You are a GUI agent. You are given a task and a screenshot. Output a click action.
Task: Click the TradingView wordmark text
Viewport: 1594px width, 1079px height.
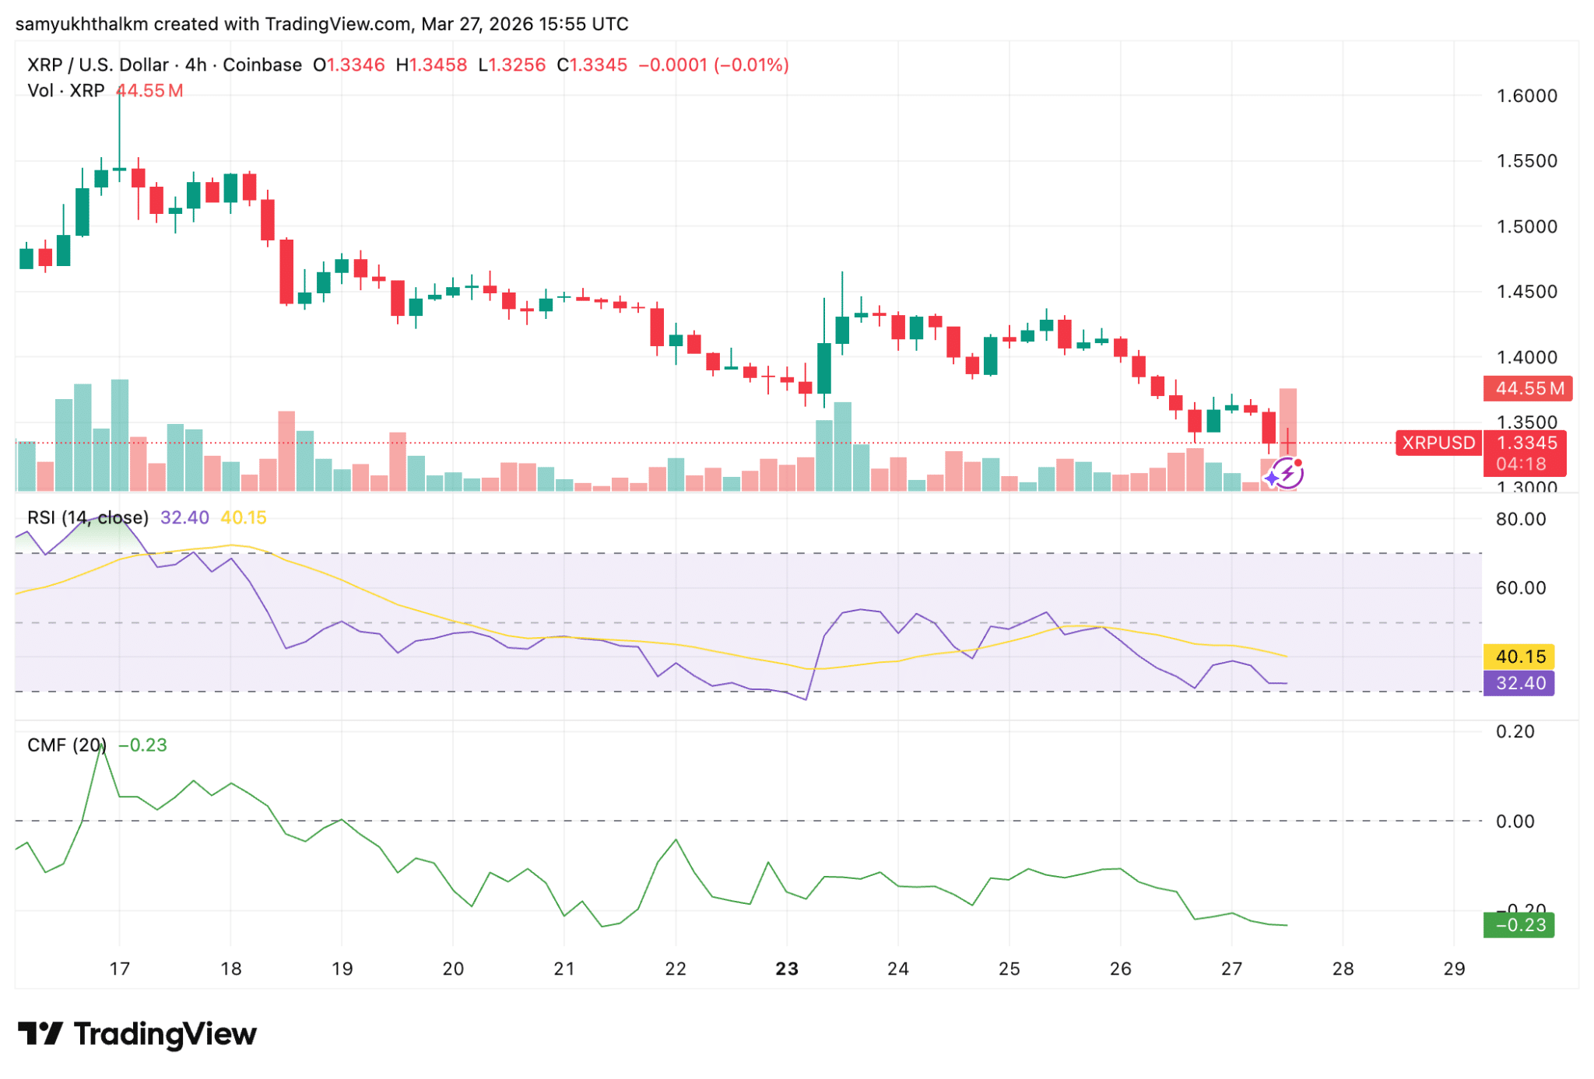[165, 1034]
